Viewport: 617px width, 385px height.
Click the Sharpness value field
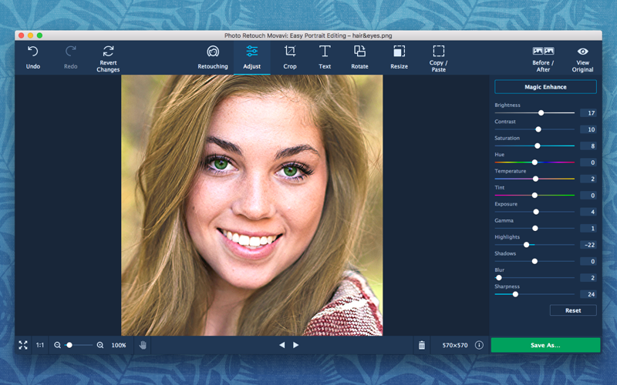point(589,294)
